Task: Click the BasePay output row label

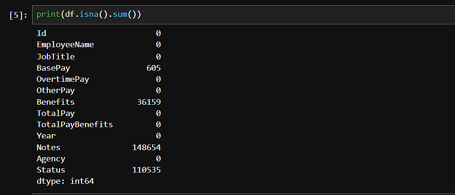Action: 53,68
